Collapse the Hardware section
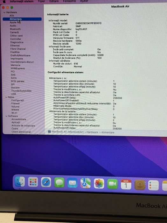The width and height of the screenshot is (167, 223). click(4, 12)
